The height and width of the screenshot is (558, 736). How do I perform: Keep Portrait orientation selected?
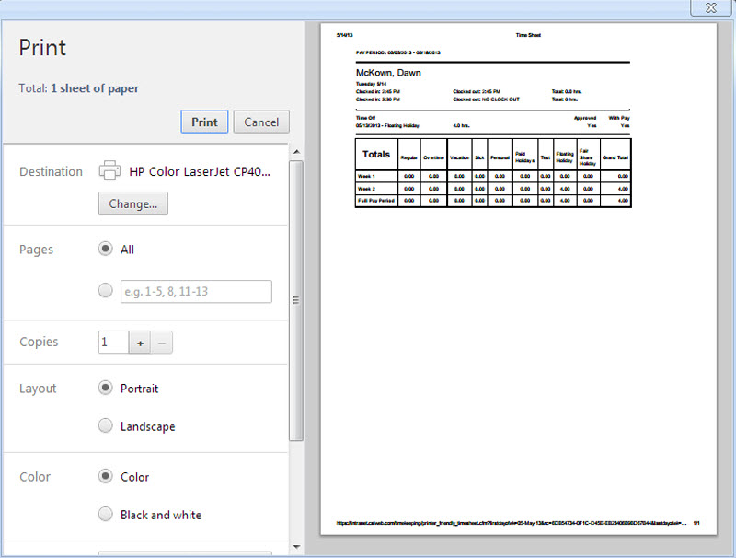tap(106, 388)
